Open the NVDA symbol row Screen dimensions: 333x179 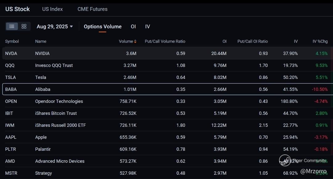11,53
